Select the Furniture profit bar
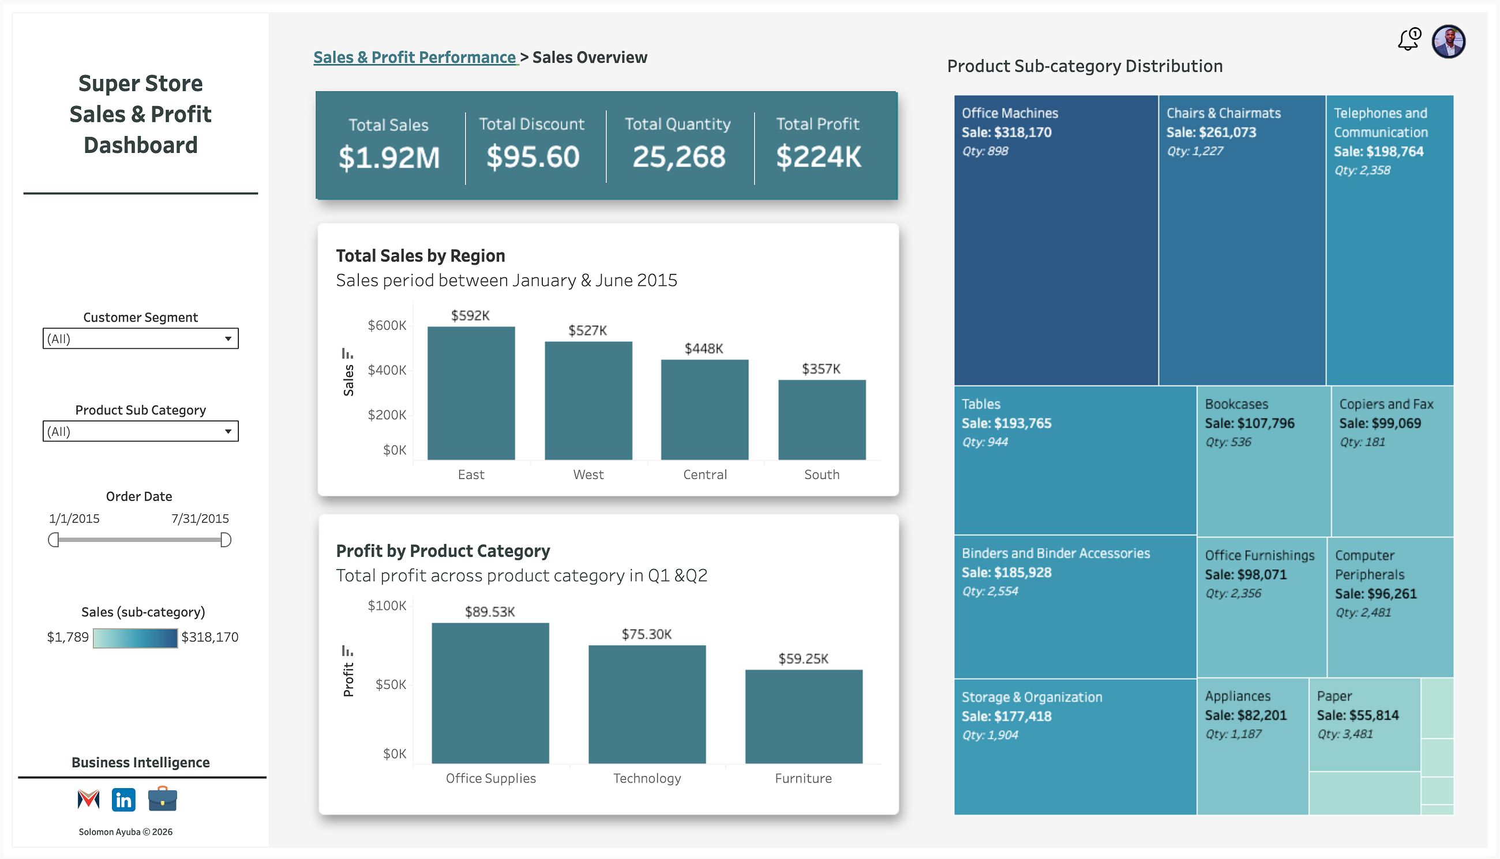The width and height of the screenshot is (1500, 859). pyautogui.click(x=804, y=716)
